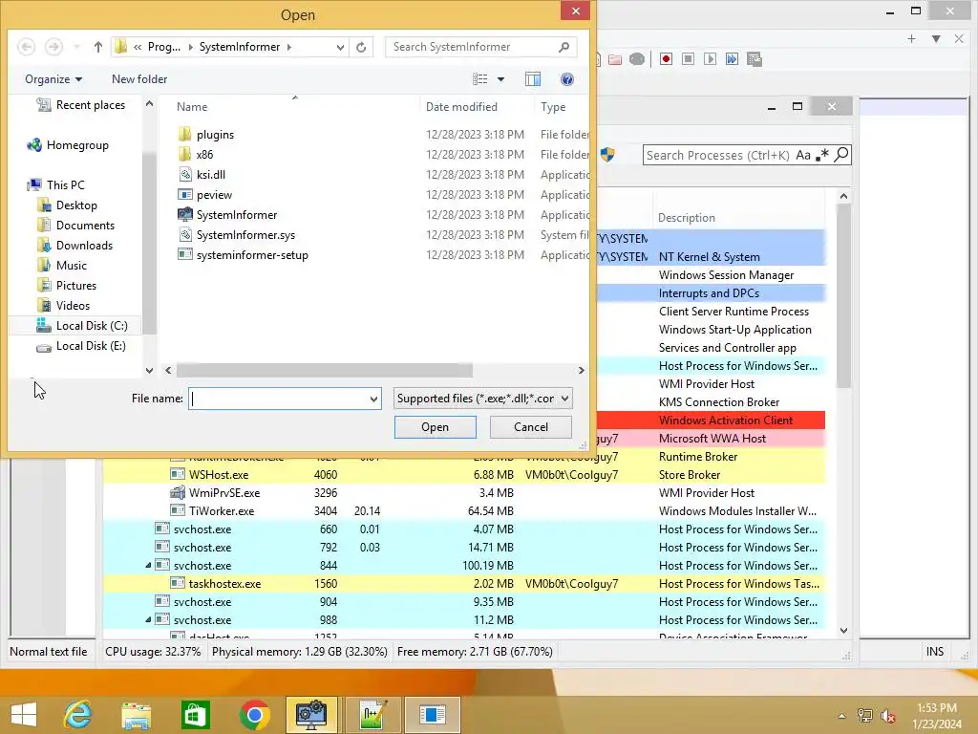The height and width of the screenshot is (734, 978).
Task: Click the search magnifier in Search SystemInformer box
Action: click(563, 47)
